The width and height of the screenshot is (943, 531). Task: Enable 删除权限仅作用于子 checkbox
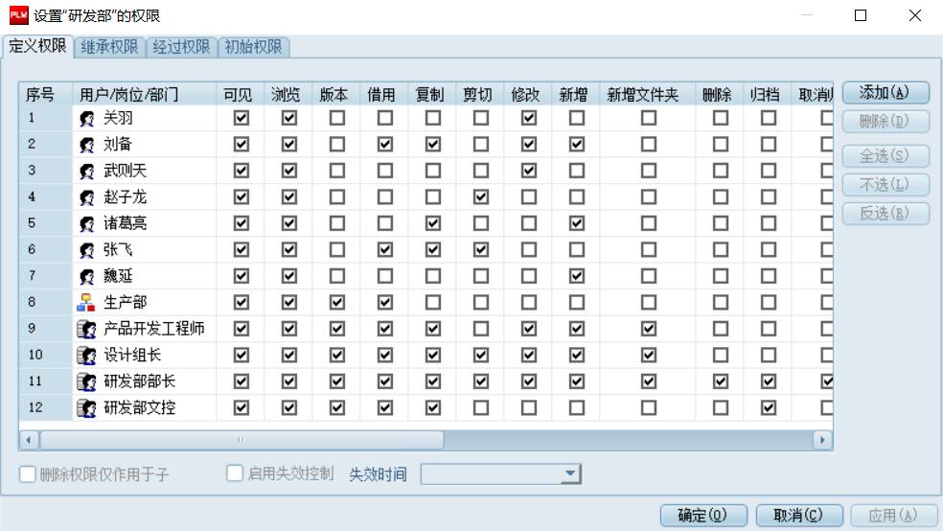(28, 473)
